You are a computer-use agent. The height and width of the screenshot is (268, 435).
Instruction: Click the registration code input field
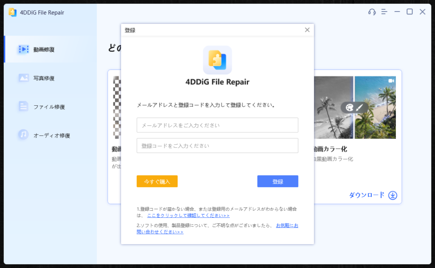click(x=217, y=145)
